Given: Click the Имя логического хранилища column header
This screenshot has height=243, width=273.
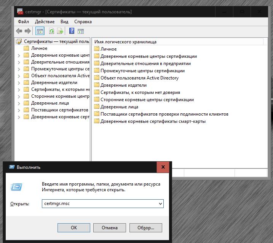Looking at the screenshot, I should [177, 42].
